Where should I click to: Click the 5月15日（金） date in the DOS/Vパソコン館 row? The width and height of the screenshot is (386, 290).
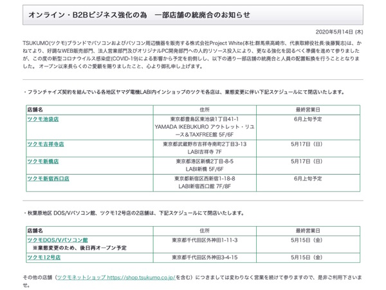306,240
